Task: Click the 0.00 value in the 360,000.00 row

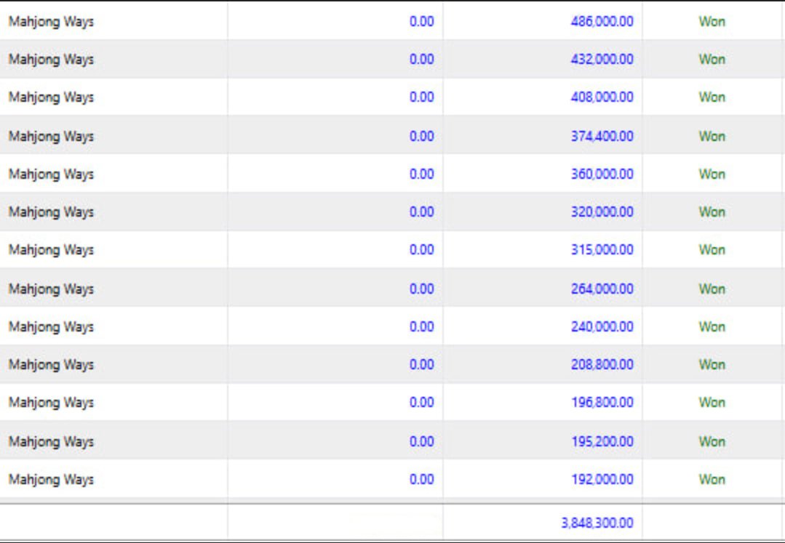Action: tap(421, 174)
